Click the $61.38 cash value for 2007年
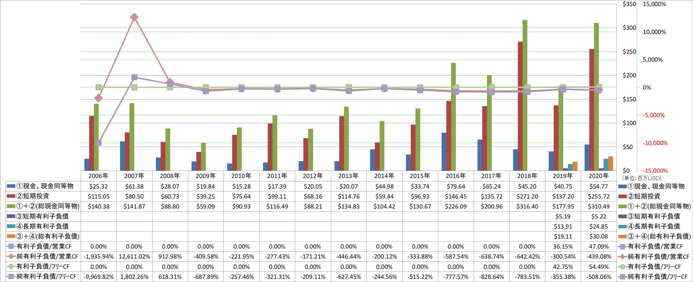 [134, 186]
